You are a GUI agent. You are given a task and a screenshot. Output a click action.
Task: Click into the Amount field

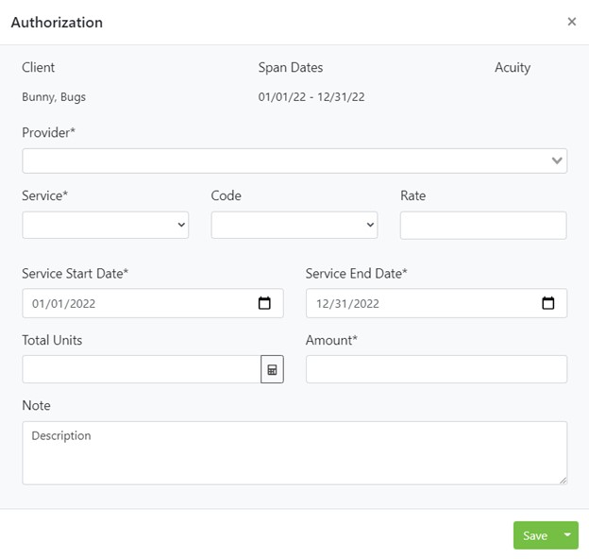point(436,369)
